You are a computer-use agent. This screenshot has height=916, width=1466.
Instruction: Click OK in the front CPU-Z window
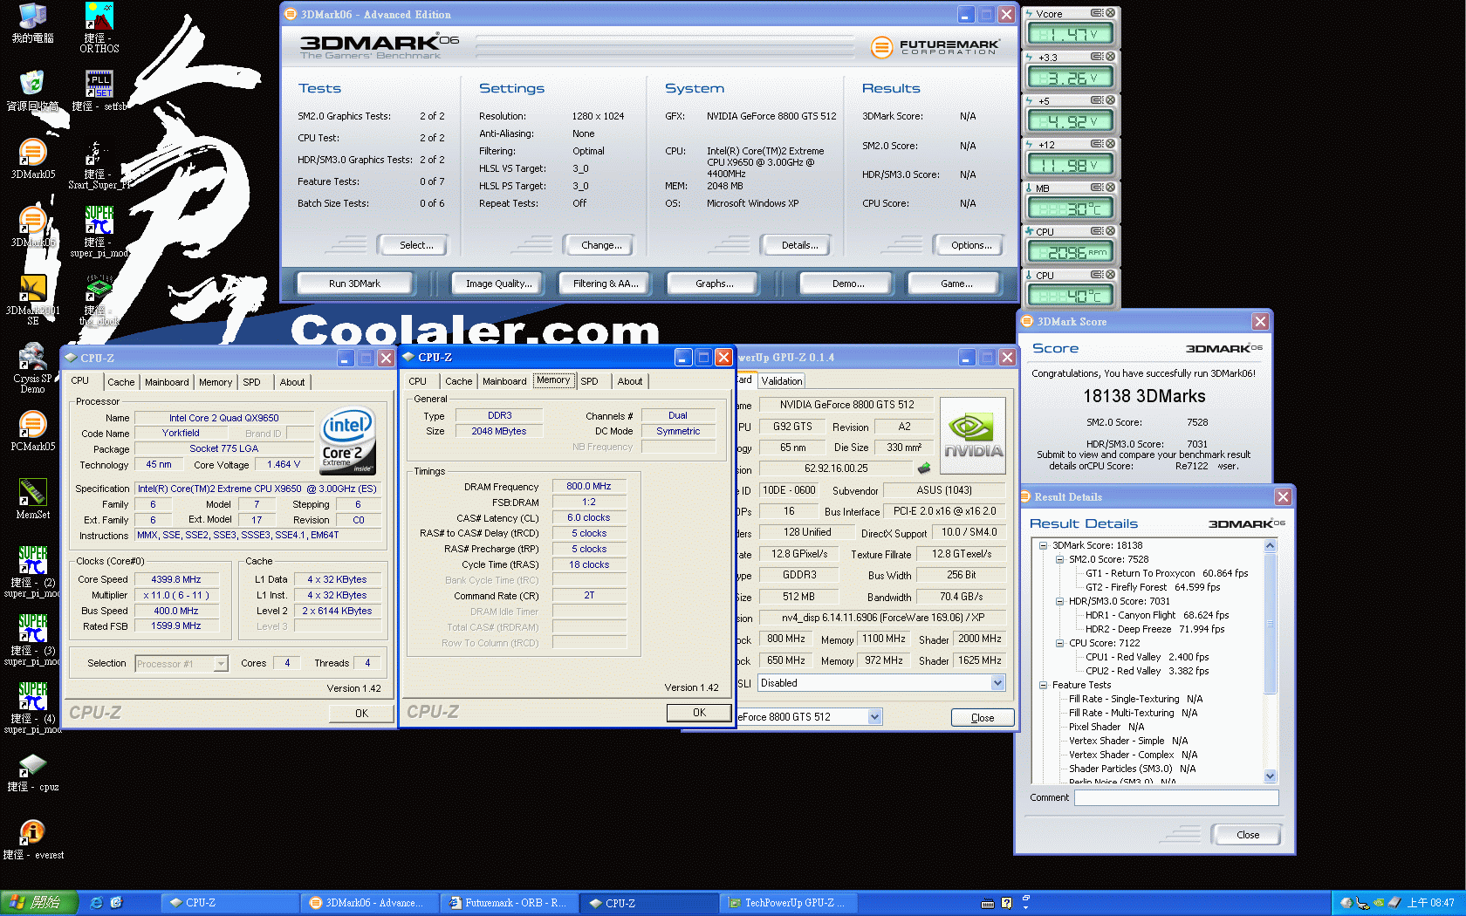tap(699, 713)
